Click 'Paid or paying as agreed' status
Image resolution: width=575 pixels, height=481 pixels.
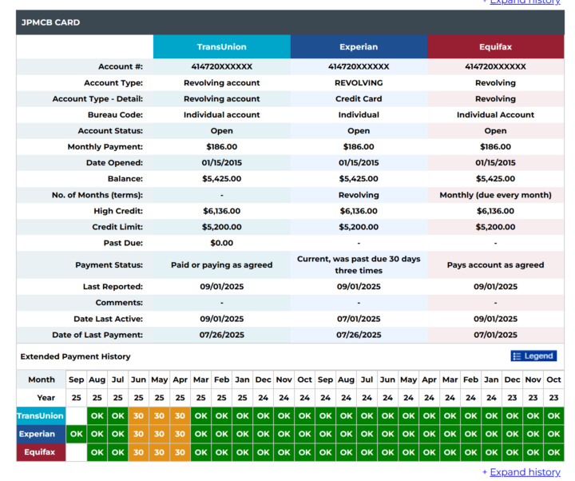click(222, 265)
